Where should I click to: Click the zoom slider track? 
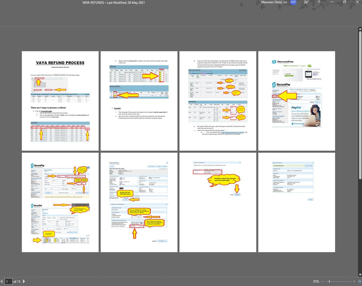(x=338, y=281)
